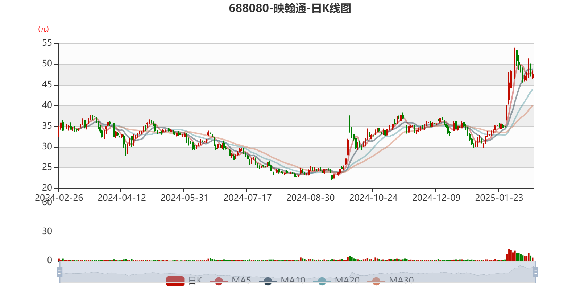This screenshot has height=290, width=580.
Task: Click the 2024-10-24 date label
Action: 373,198
